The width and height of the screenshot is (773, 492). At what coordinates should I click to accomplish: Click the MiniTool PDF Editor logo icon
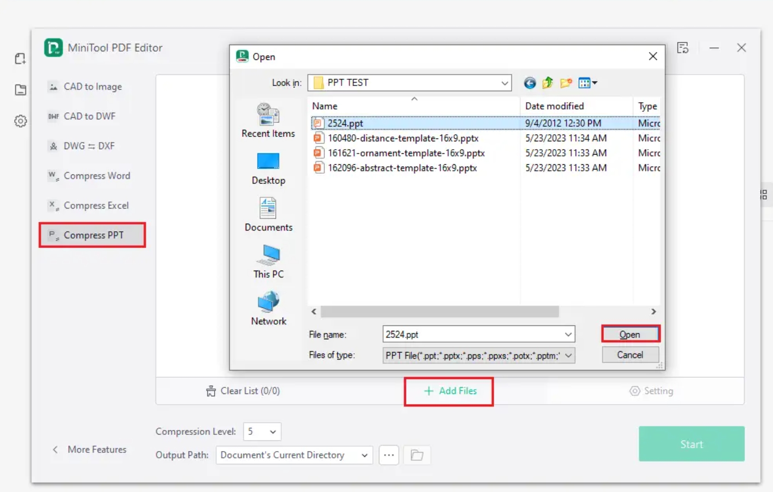click(x=53, y=48)
